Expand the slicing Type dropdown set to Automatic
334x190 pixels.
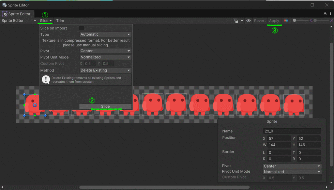coord(105,34)
